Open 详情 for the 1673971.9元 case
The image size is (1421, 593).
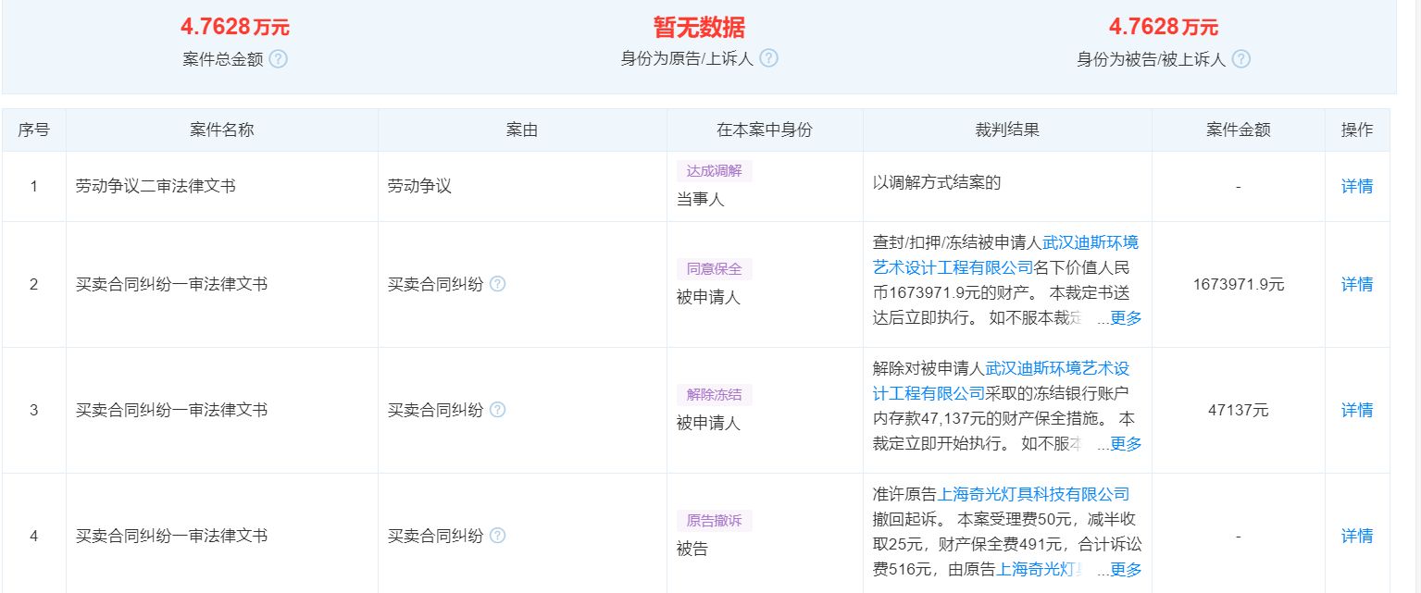click(x=1357, y=284)
